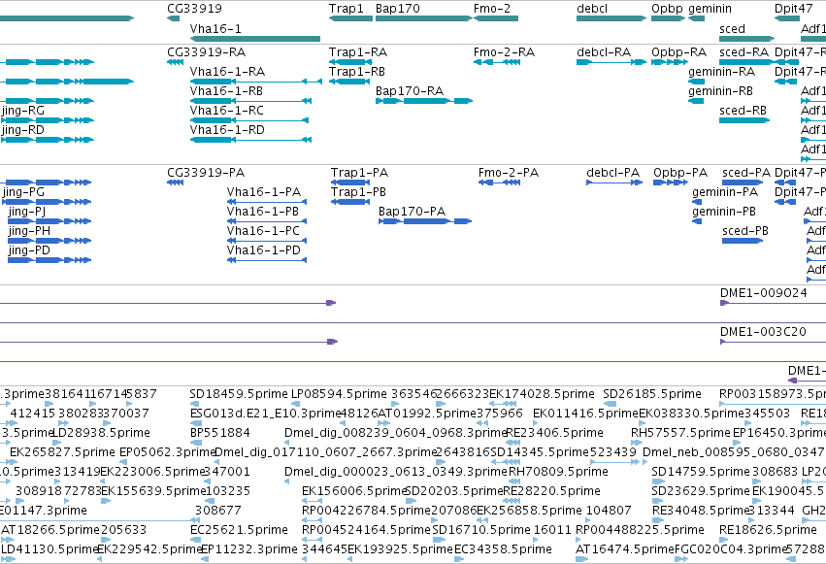Click the LP08594.5prime EST label

(340, 394)
